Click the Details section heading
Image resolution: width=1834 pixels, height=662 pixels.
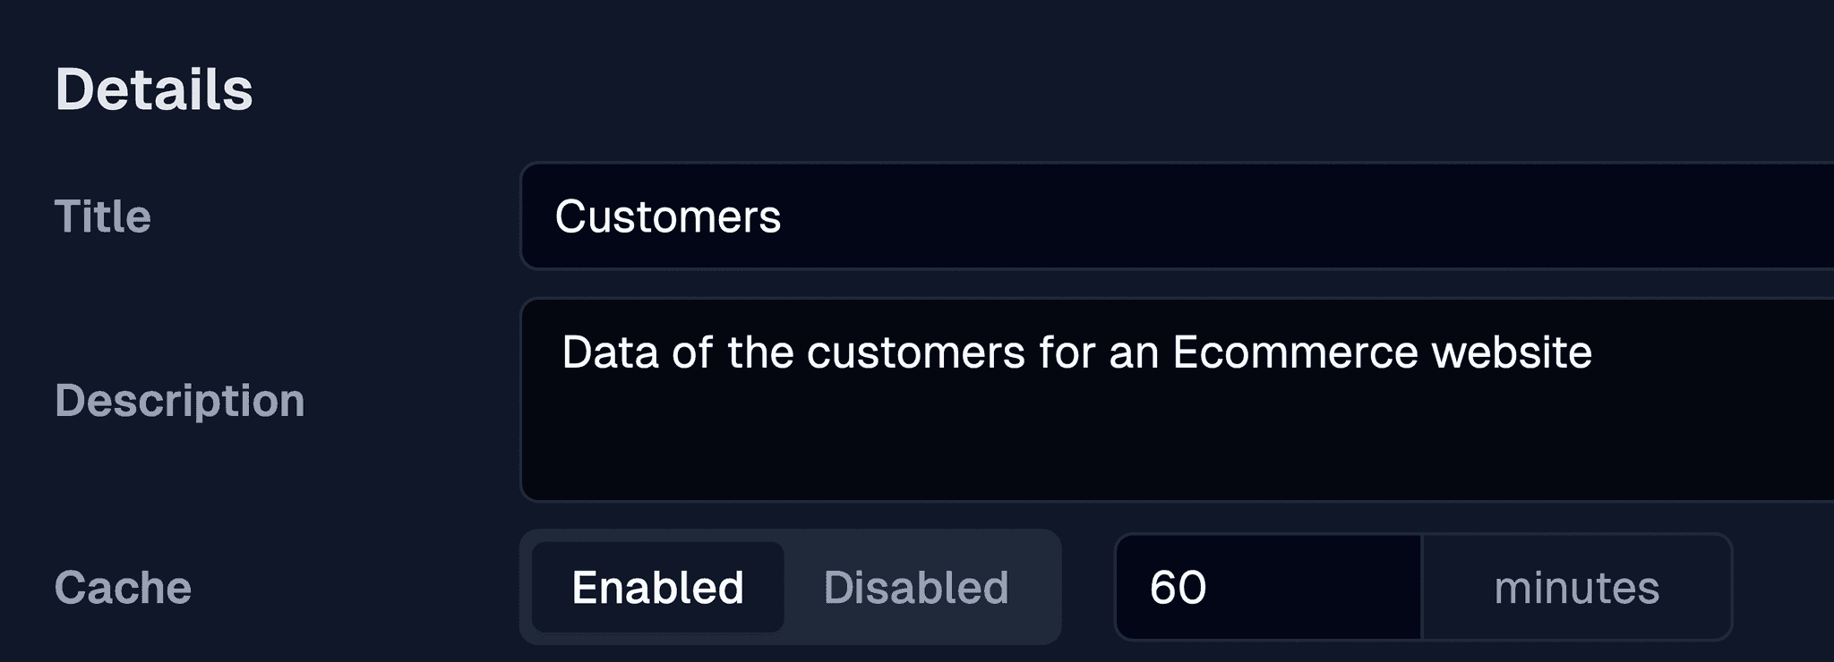[154, 89]
